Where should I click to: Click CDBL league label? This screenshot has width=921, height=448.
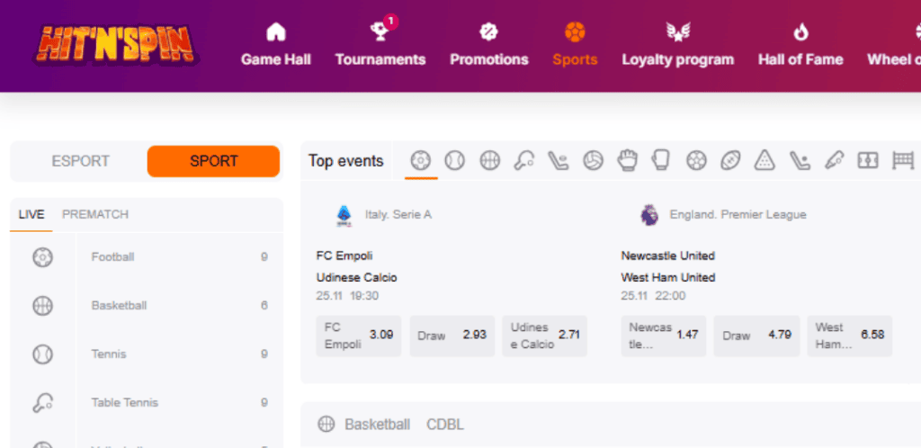[x=444, y=425]
